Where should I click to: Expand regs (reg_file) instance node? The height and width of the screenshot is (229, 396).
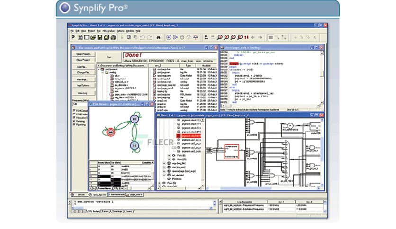[164, 163]
